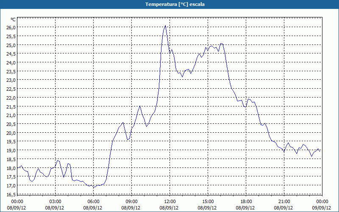Select the 21,0 axis value

[x=11, y=115]
